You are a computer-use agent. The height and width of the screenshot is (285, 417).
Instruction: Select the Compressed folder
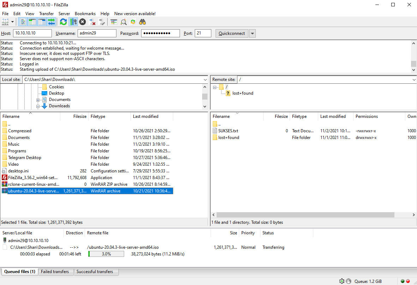20,131
